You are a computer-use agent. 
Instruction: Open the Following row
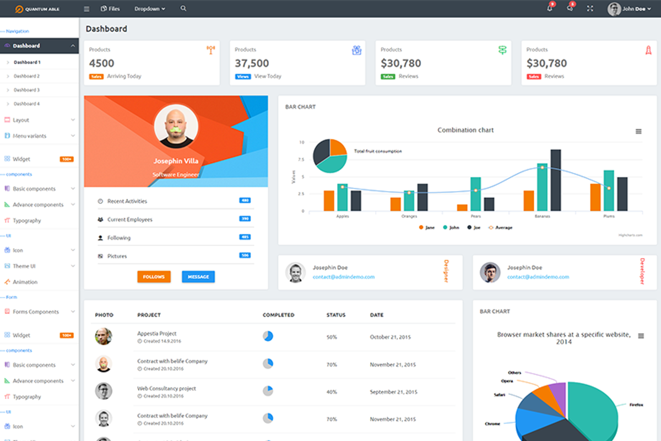coord(175,238)
